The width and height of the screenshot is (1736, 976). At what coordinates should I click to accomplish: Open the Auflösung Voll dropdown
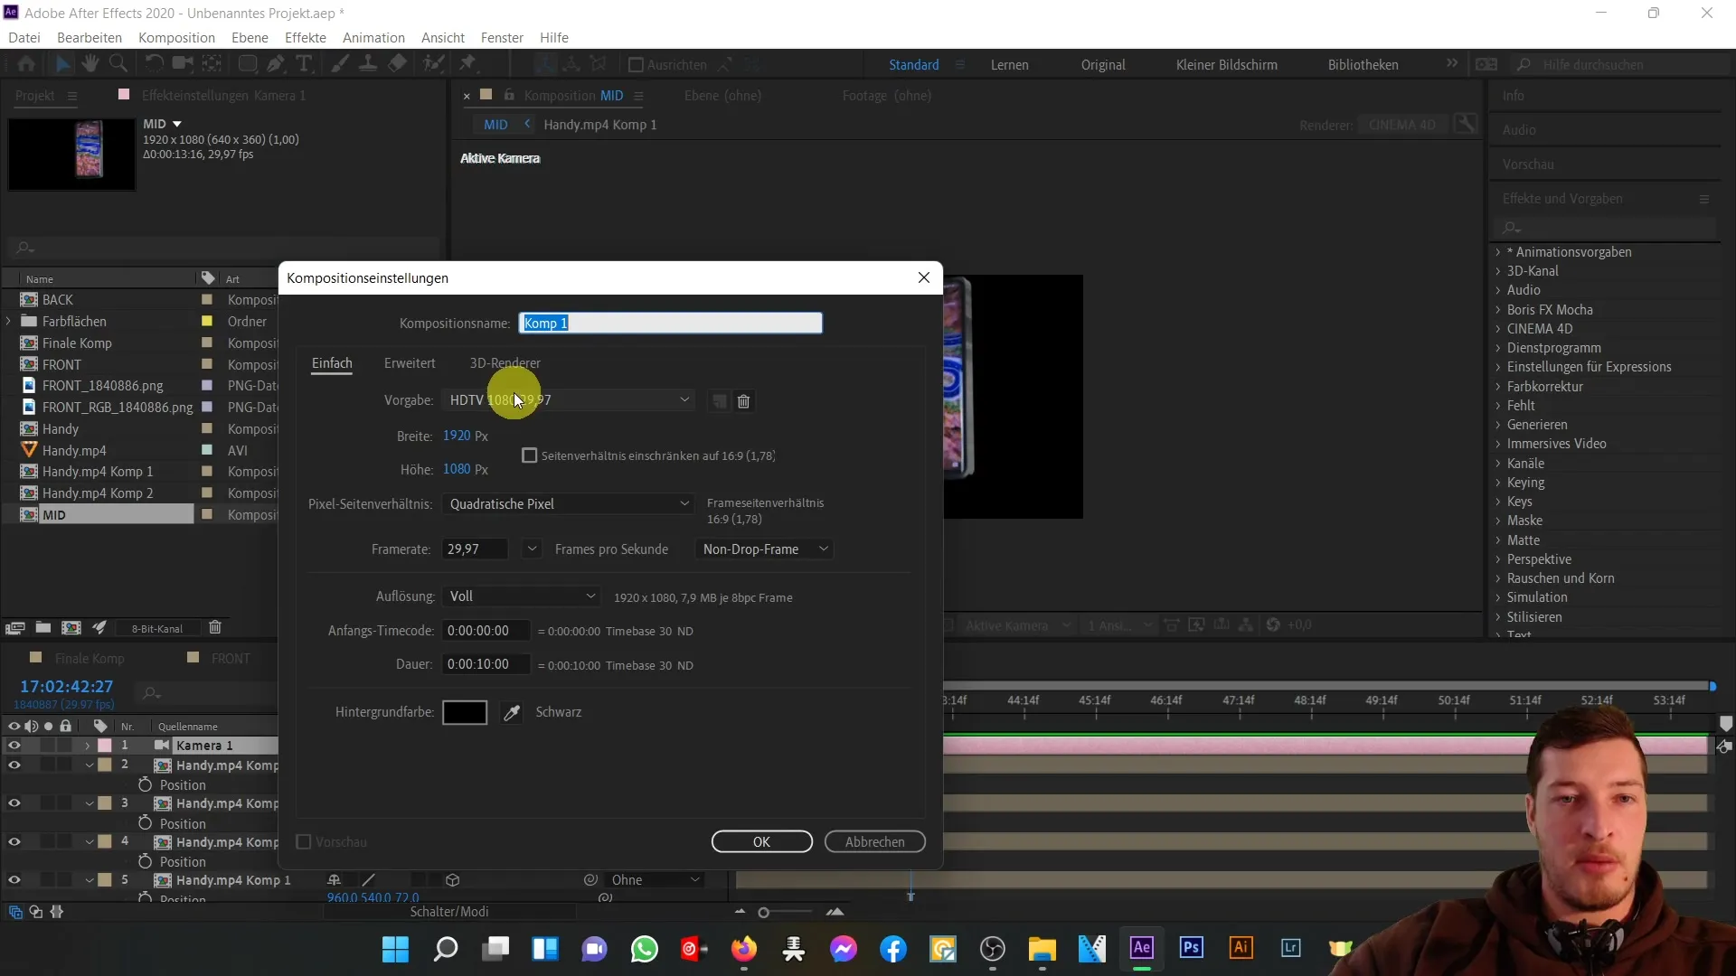522,596
